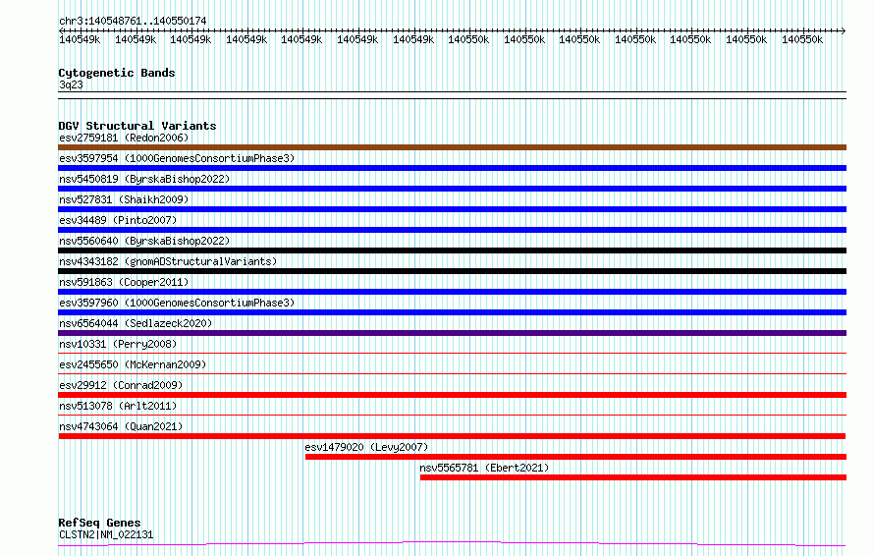Click the blue esv3597954 variant bar

click(x=452, y=168)
